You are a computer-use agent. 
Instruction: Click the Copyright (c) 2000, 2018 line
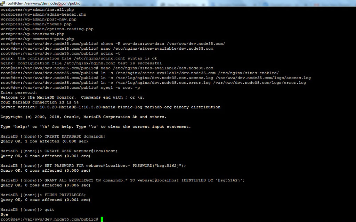[x=83, y=117]
